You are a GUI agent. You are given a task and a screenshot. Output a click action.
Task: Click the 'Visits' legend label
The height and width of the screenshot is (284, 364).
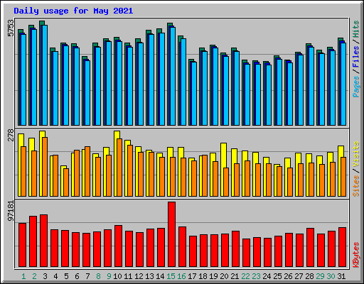(x=355, y=155)
